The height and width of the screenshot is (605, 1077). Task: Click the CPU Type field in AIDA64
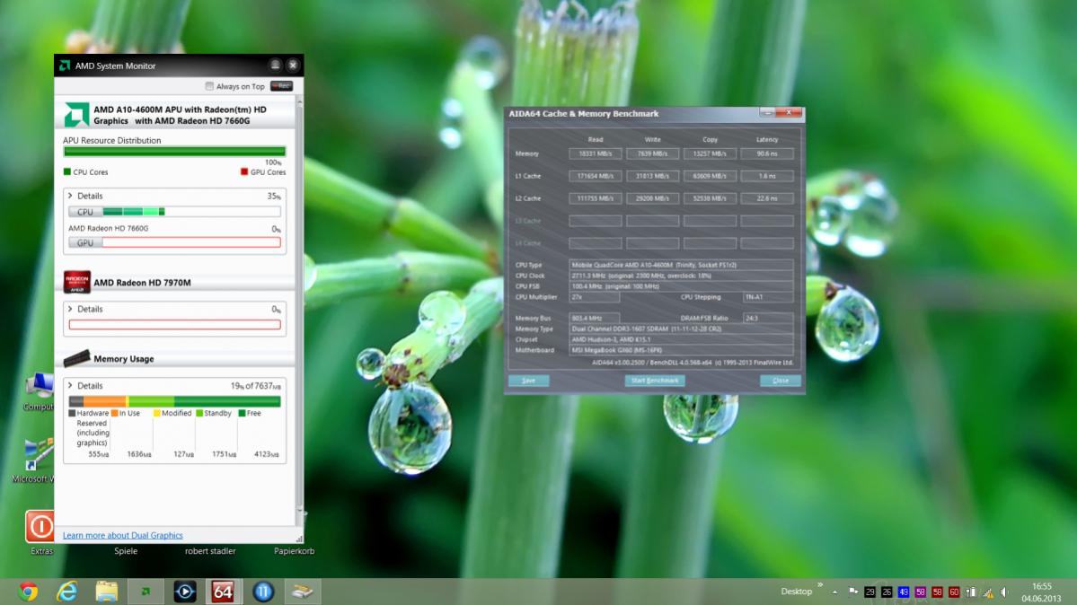(681, 265)
